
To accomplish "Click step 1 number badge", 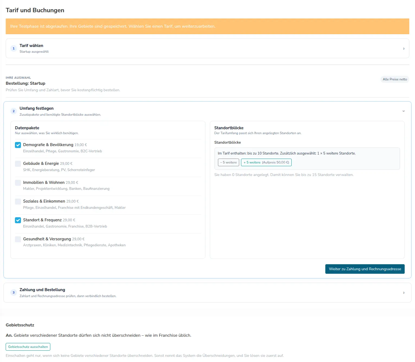I will [x=14, y=48].
